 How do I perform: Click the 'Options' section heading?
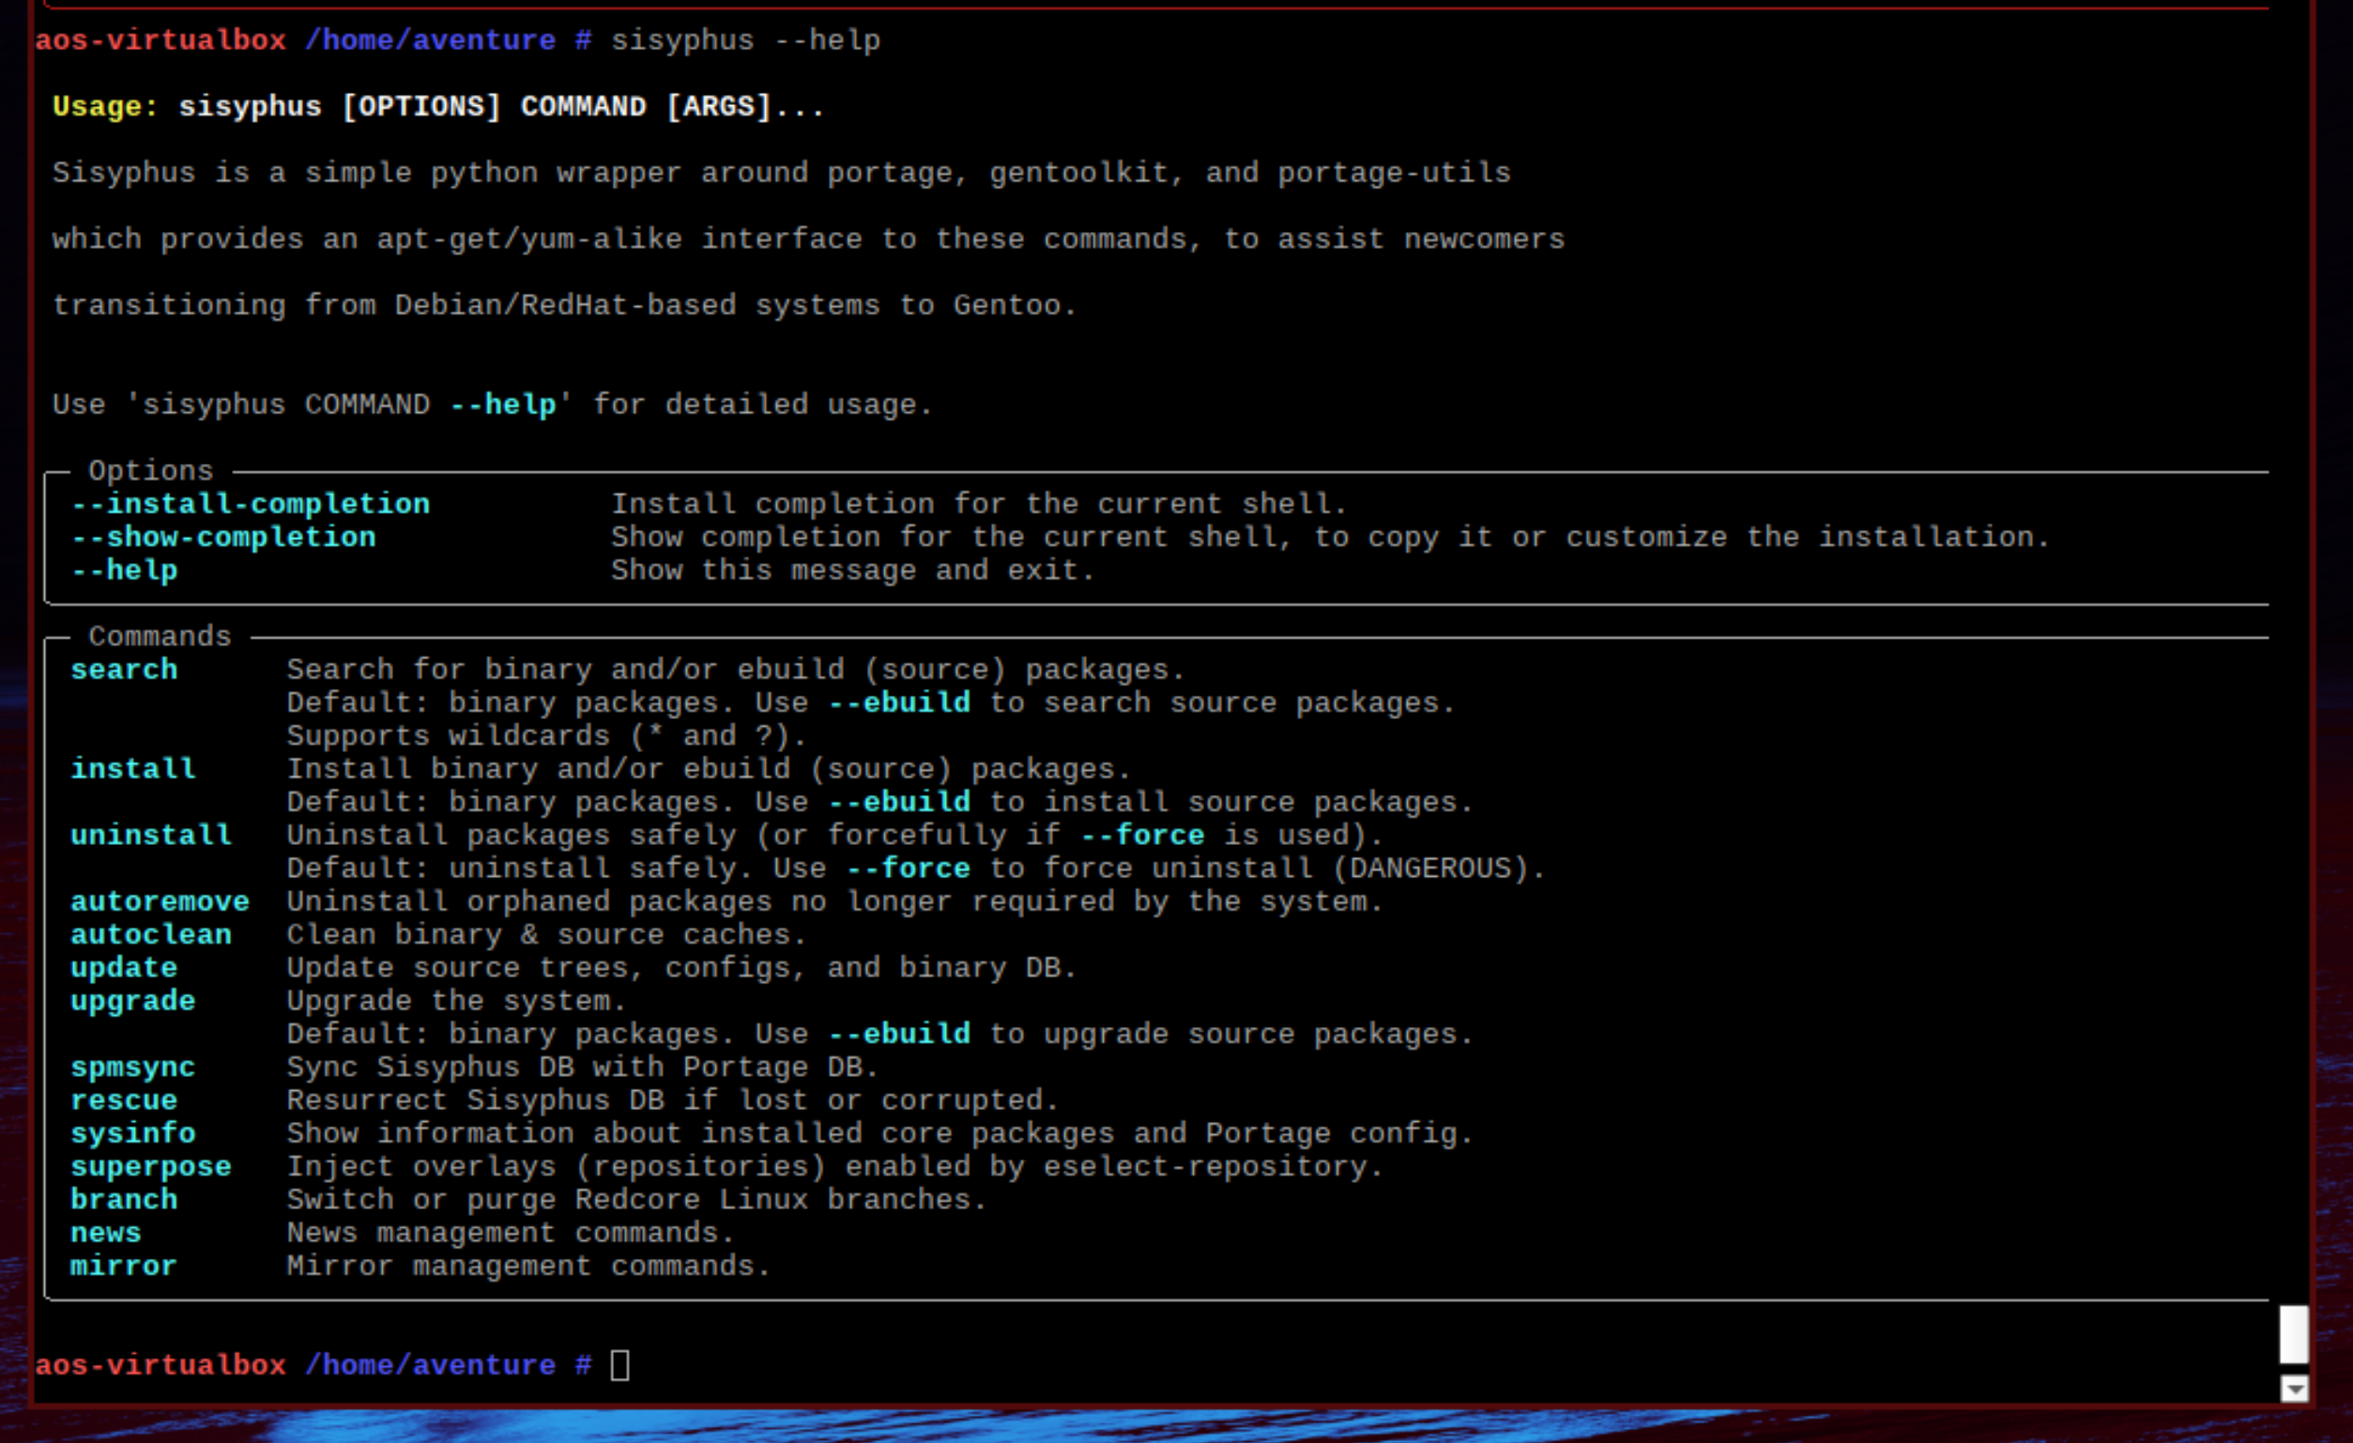(x=151, y=470)
